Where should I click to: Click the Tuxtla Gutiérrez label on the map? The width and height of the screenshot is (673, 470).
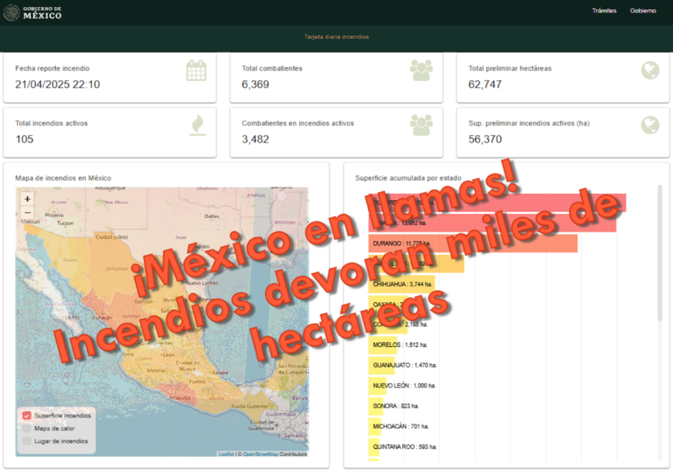[x=250, y=406]
